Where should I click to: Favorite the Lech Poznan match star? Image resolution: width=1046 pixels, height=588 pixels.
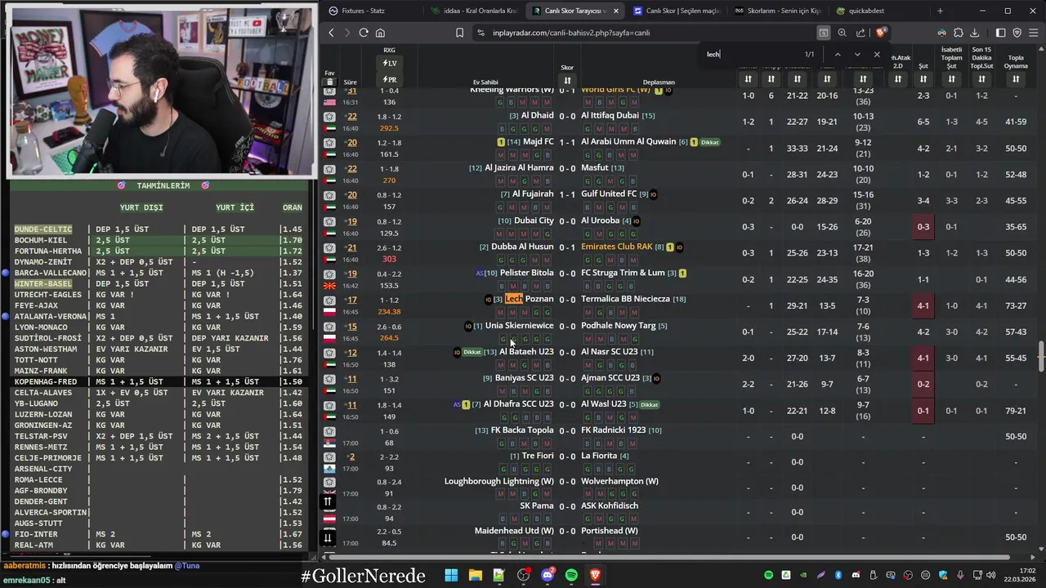click(329, 300)
